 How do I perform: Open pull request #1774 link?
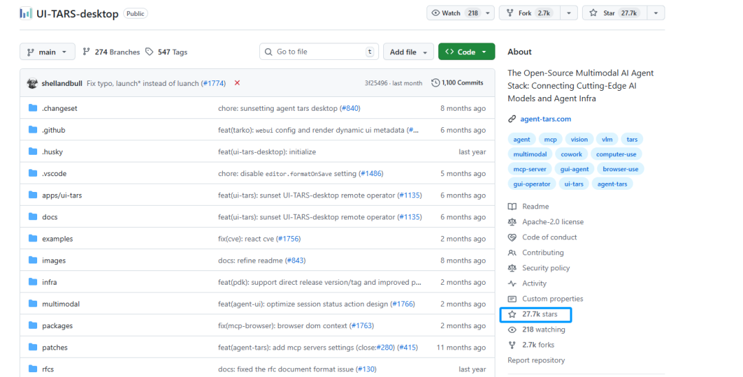coord(214,83)
